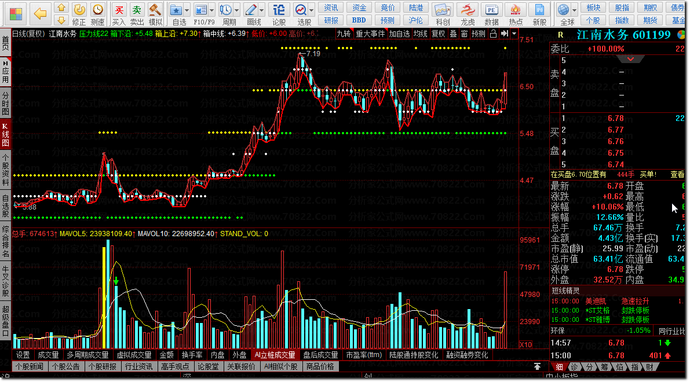
Task: Click the 沪伦 toolbar button
Action: coord(416,20)
